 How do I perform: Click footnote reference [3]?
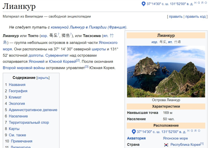tap(87, 67)
